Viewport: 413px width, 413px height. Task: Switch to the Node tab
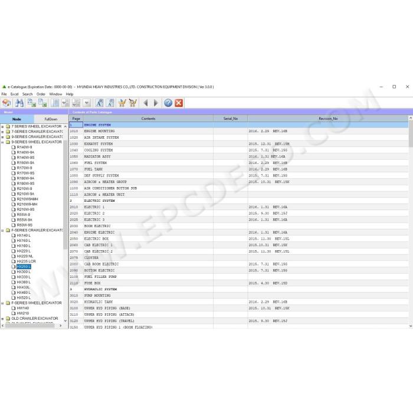(x=17, y=119)
